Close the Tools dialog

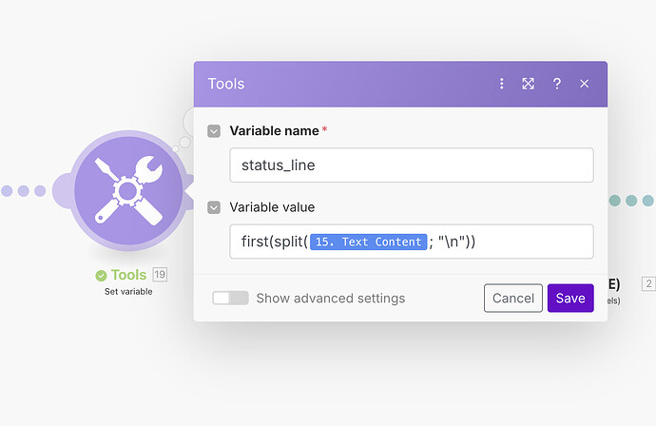(x=585, y=84)
